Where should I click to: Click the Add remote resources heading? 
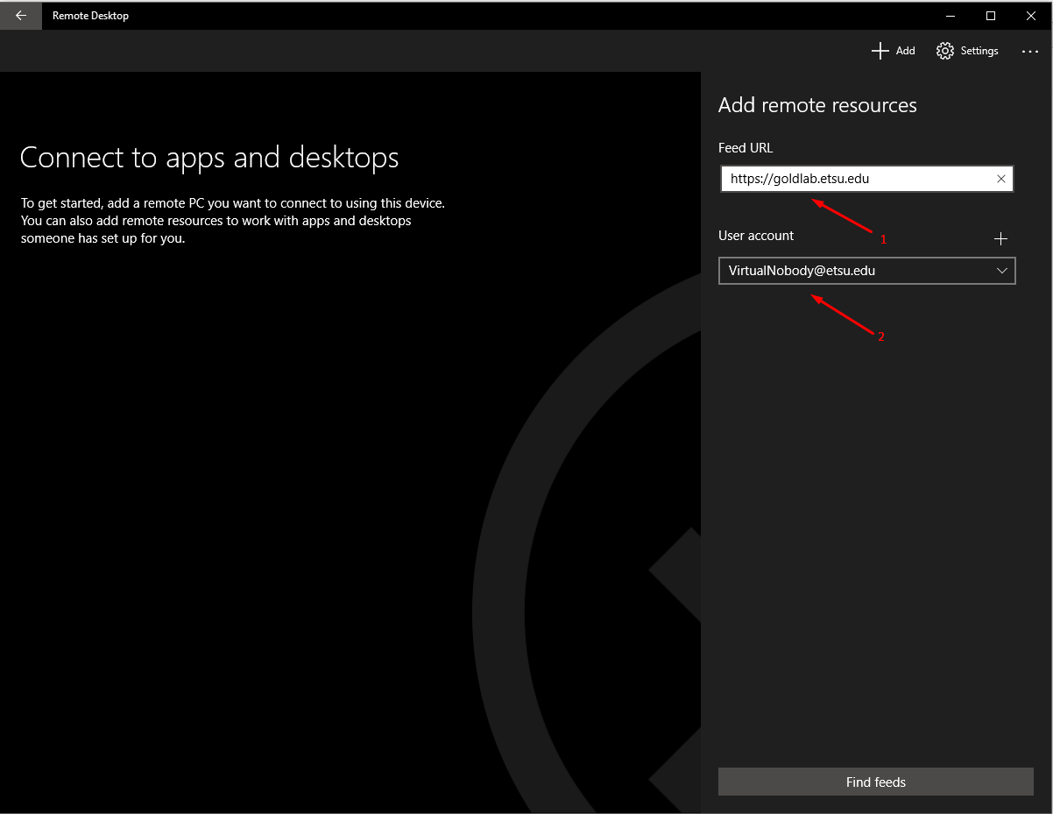pos(817,105)
